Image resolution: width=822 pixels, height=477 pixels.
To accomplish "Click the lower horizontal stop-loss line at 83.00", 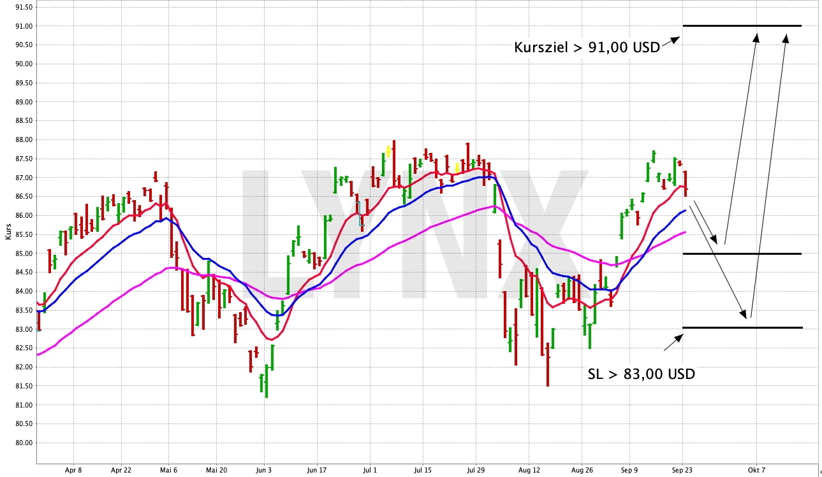I will (742, 327).
